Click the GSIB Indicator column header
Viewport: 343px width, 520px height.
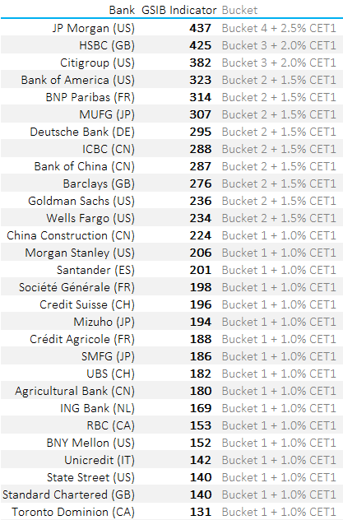click(x=179, y=10)
